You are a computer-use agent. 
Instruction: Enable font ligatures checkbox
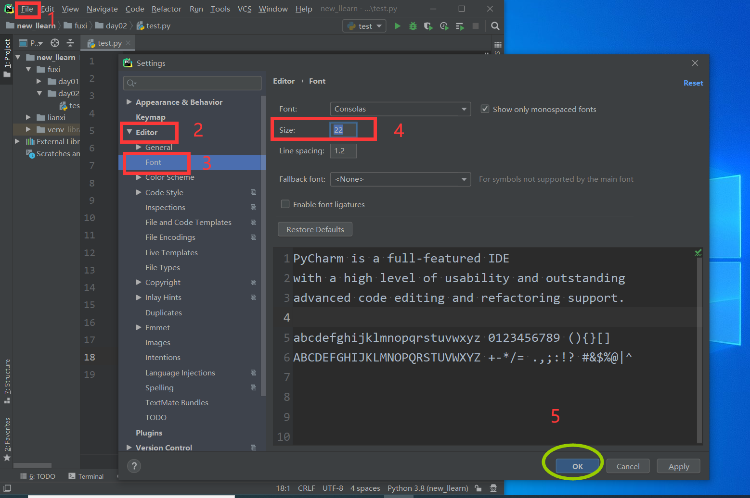pyautogui.click(x=285, y=204)
